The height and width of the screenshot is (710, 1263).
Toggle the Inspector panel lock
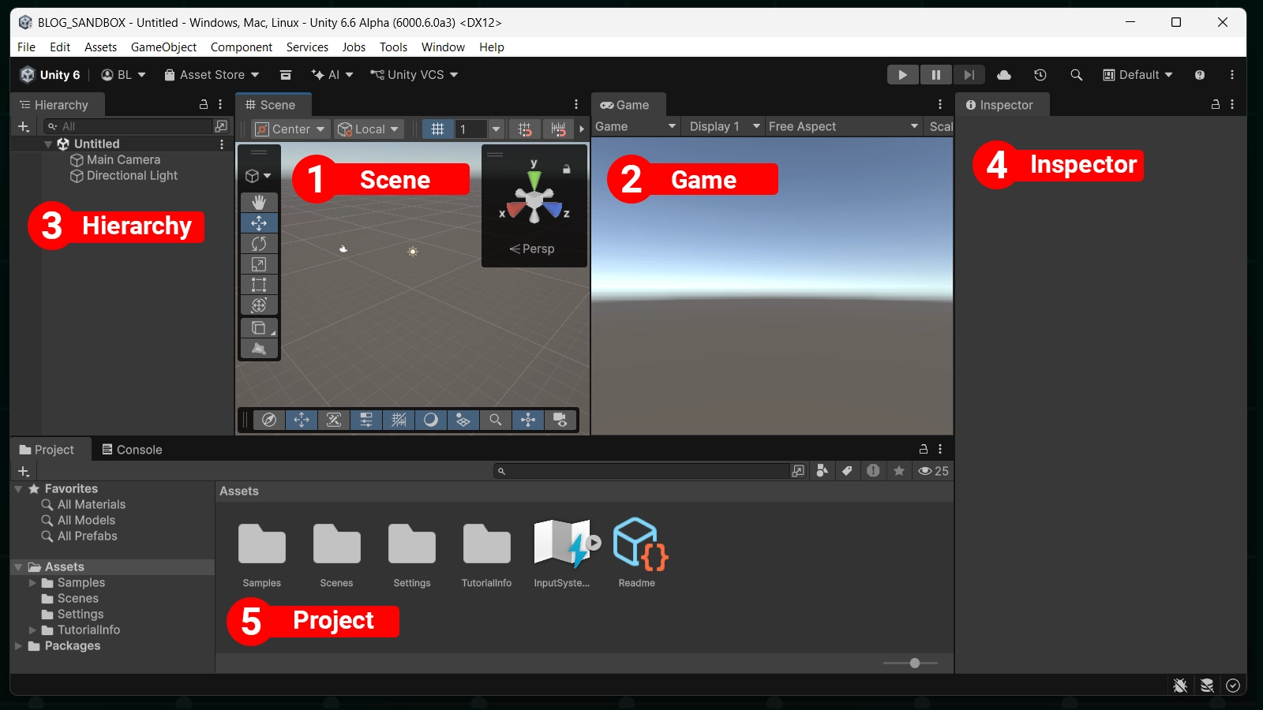(x=1216, y=104)
